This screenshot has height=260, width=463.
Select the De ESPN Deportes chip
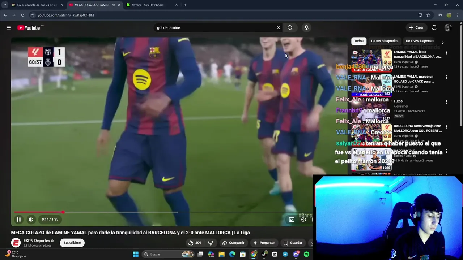420,41
